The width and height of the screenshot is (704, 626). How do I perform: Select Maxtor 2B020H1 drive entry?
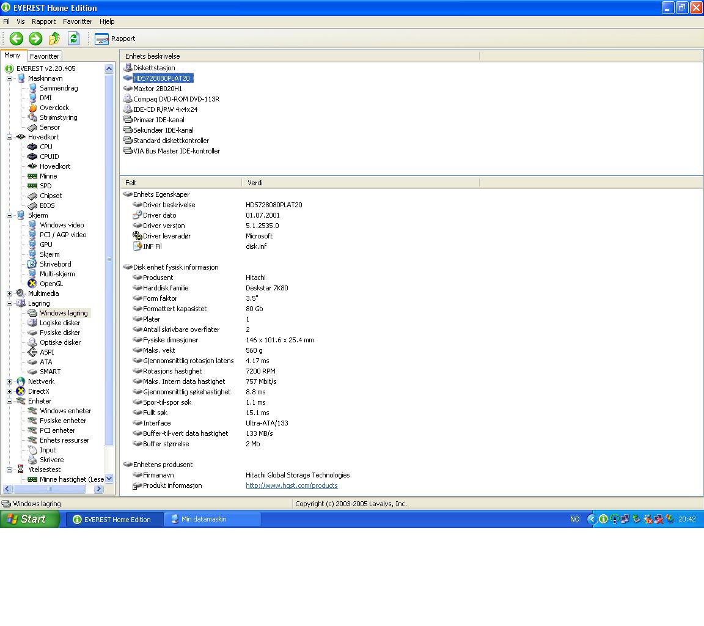[x=153, y=89]
